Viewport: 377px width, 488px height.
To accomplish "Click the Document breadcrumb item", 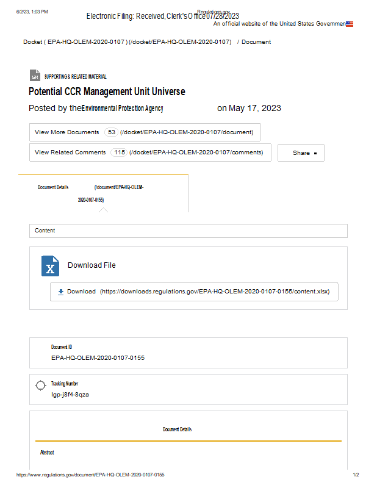I will (x=256, y=42).
